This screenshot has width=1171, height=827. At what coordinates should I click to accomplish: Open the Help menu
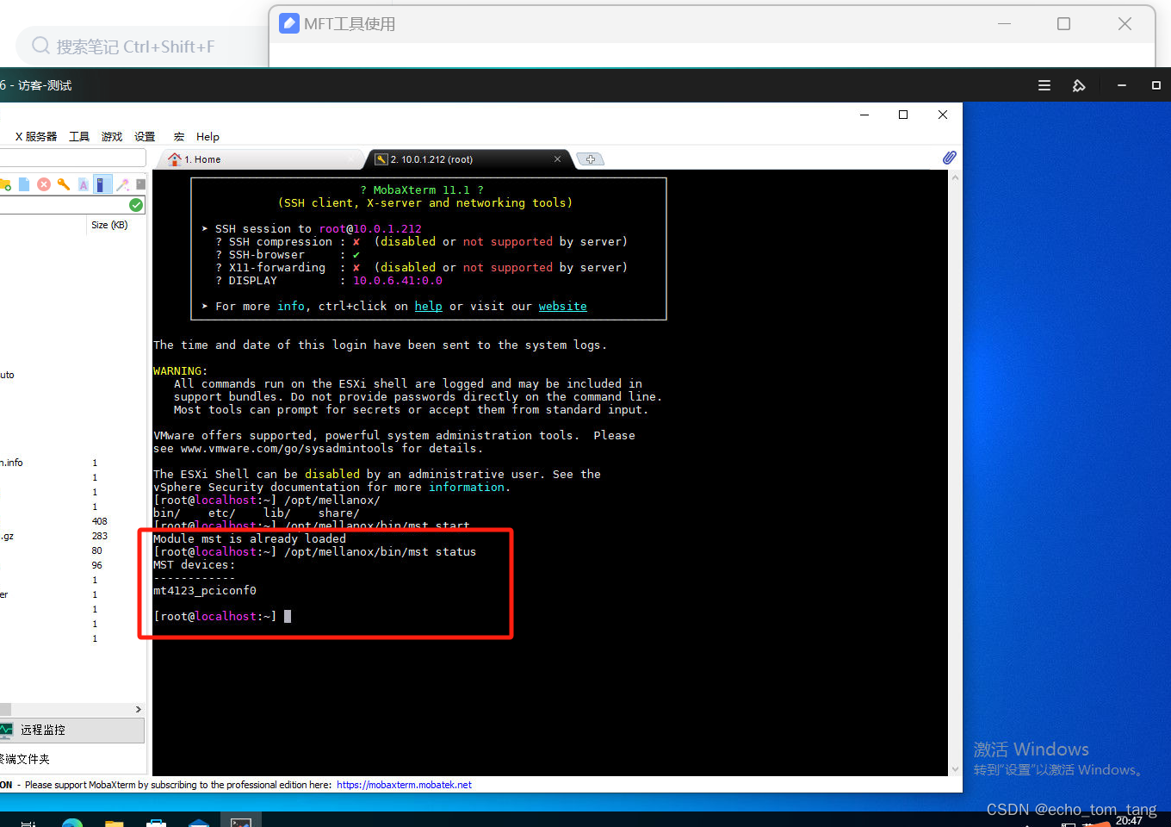[x=208, y=137]
